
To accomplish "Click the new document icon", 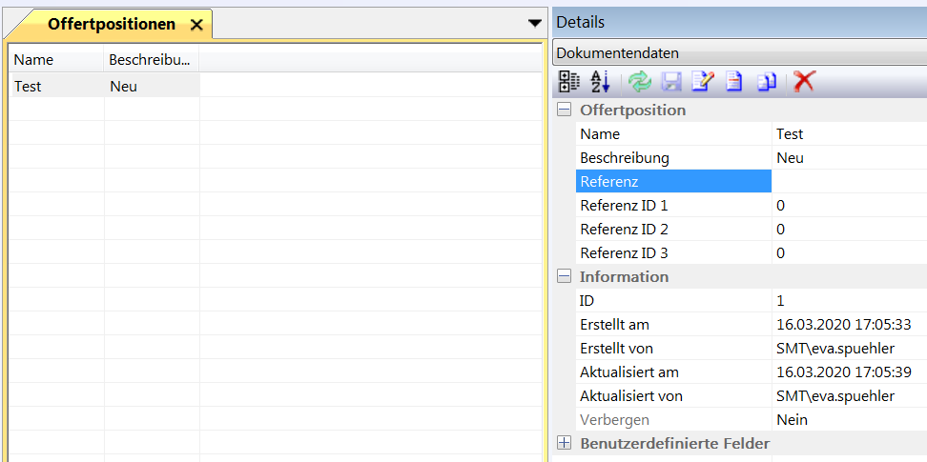I will [x=733, y=82].
